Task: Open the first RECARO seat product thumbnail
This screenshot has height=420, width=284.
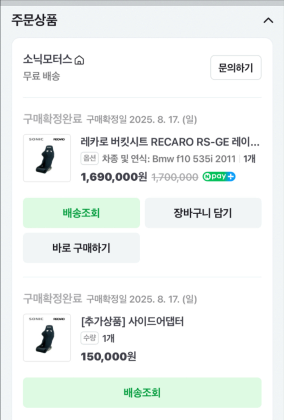Action: coord(47,158)
